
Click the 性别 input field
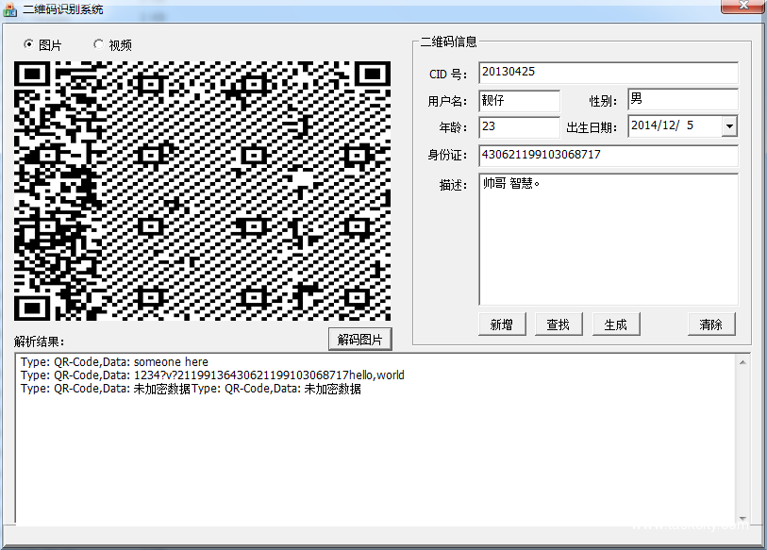pos(682,100)
